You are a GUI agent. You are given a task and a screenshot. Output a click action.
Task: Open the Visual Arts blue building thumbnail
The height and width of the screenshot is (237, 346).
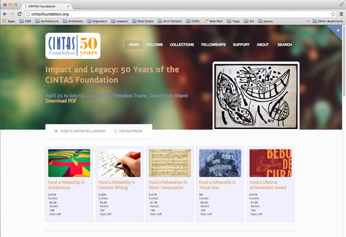coord(220,163)
